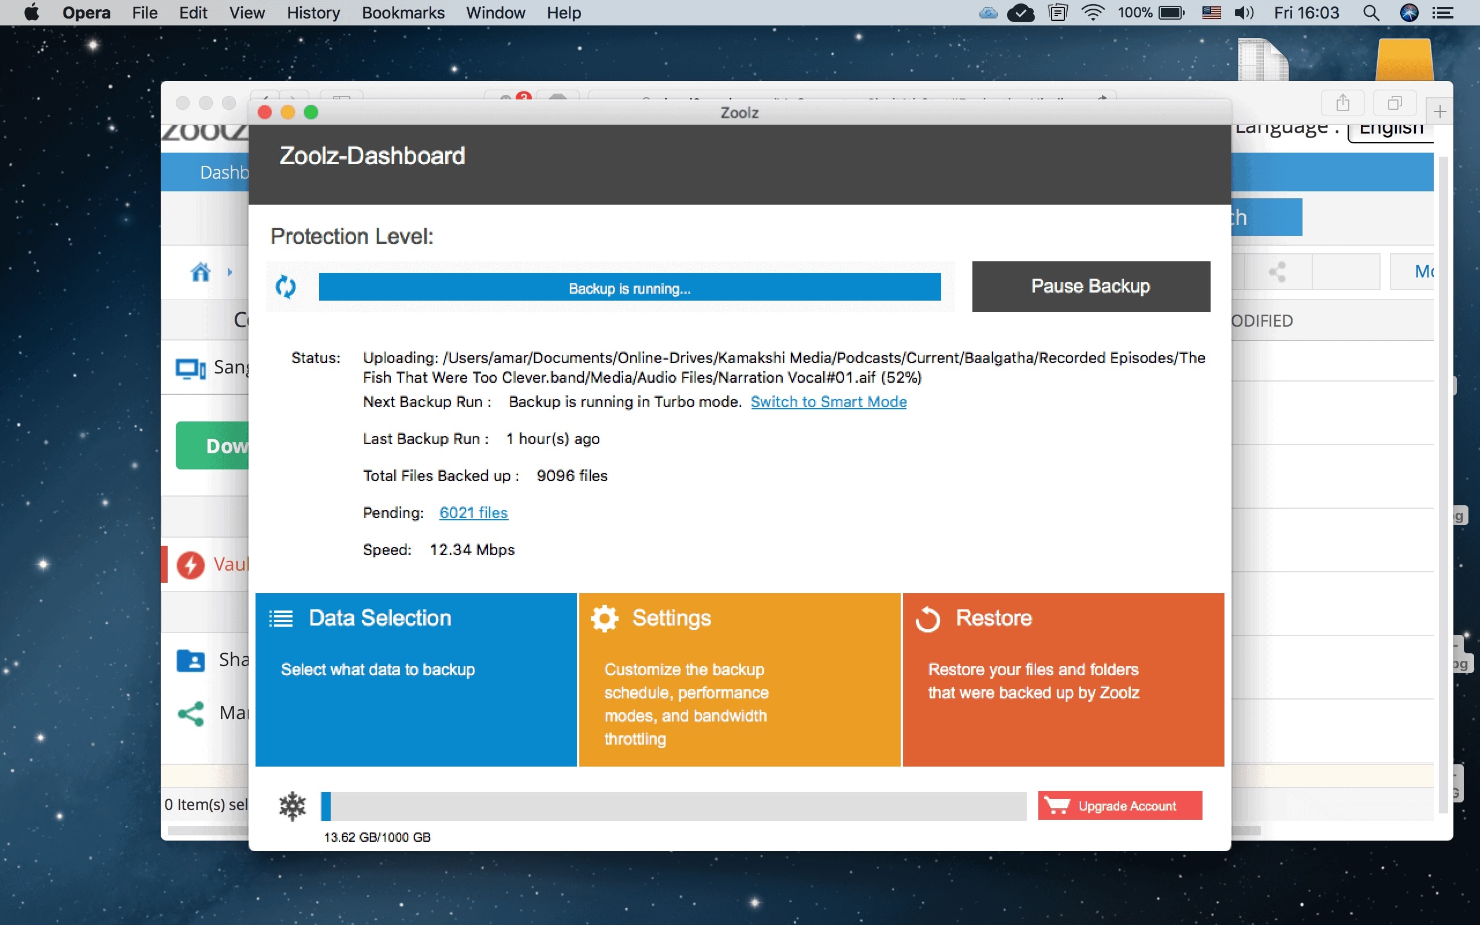Image resolution: width=1480 pixels, height=925 pixels.
Task: Click the volume icon in menu bar
Action: pyautogui.click(x=1244, y=13)
